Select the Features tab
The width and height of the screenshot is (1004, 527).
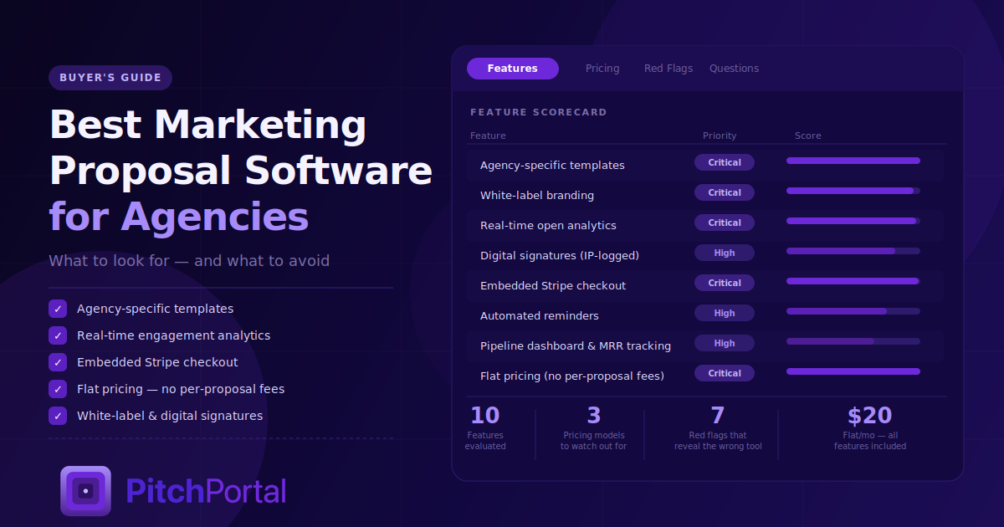point(512,69)
